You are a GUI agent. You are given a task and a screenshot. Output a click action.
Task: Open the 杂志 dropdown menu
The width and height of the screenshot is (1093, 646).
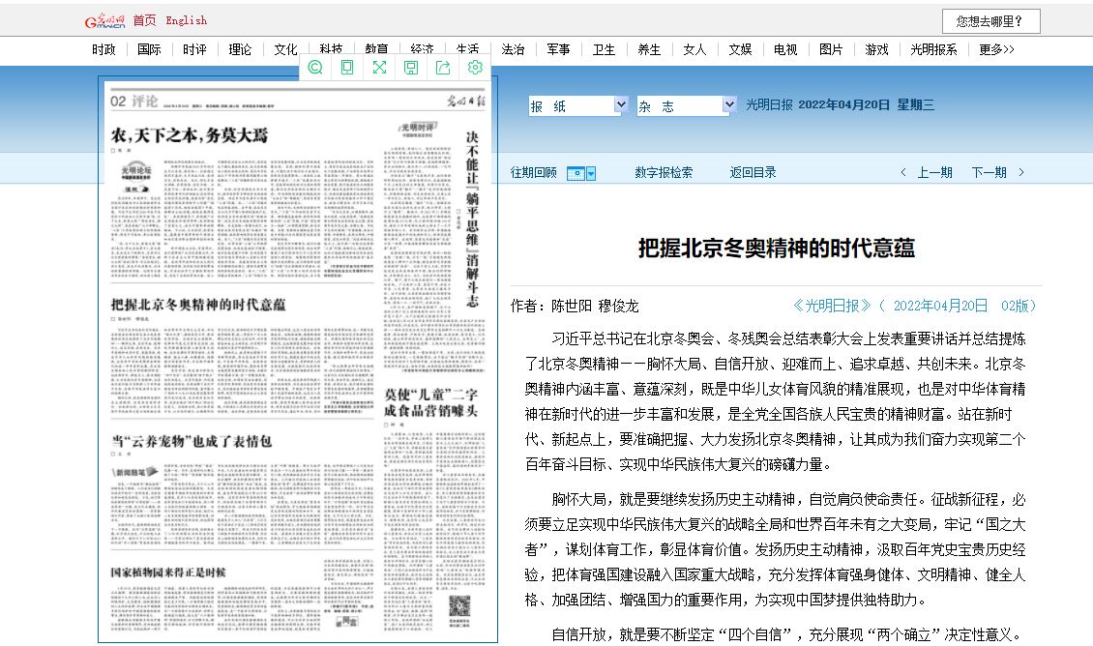(x=684, y=104)
